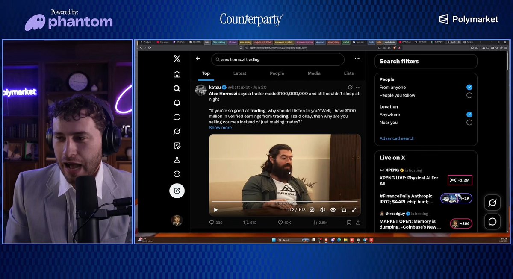513x279 pixels.
Task: Select the 'Near you' location option
Action: click(469, 123)
